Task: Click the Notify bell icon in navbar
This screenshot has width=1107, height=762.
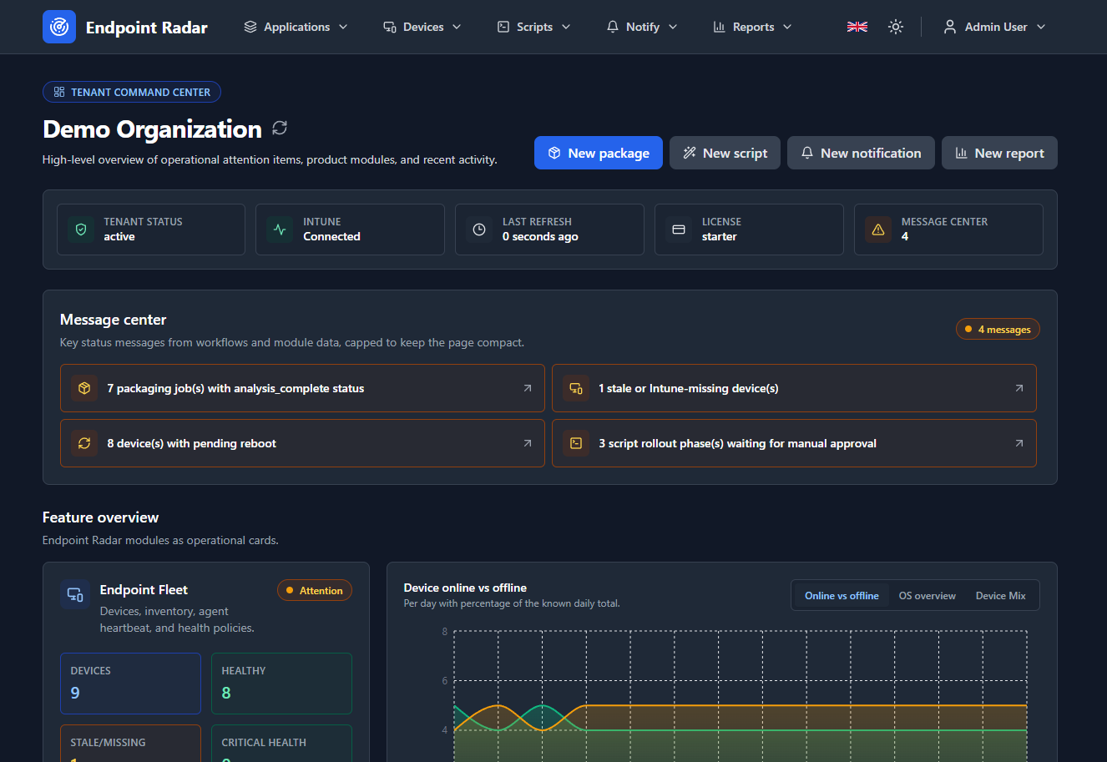Action: point(613,27)
